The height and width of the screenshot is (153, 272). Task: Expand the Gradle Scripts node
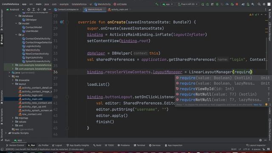6,133
